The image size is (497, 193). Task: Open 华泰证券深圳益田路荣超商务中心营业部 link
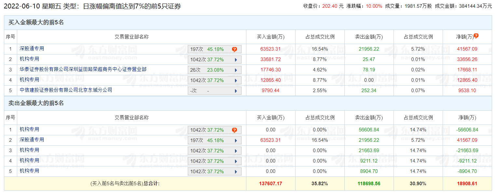coord(83,69)
